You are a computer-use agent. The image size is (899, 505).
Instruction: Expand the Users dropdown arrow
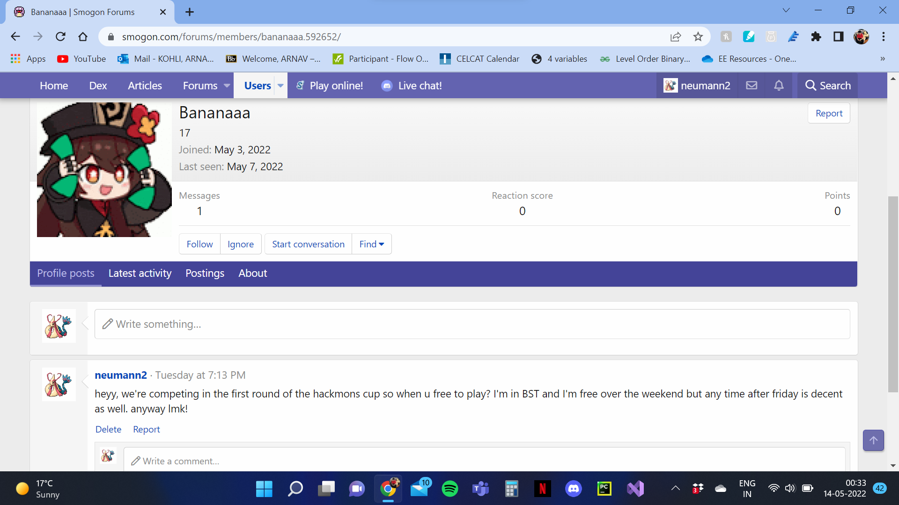(x=280, y=86)
